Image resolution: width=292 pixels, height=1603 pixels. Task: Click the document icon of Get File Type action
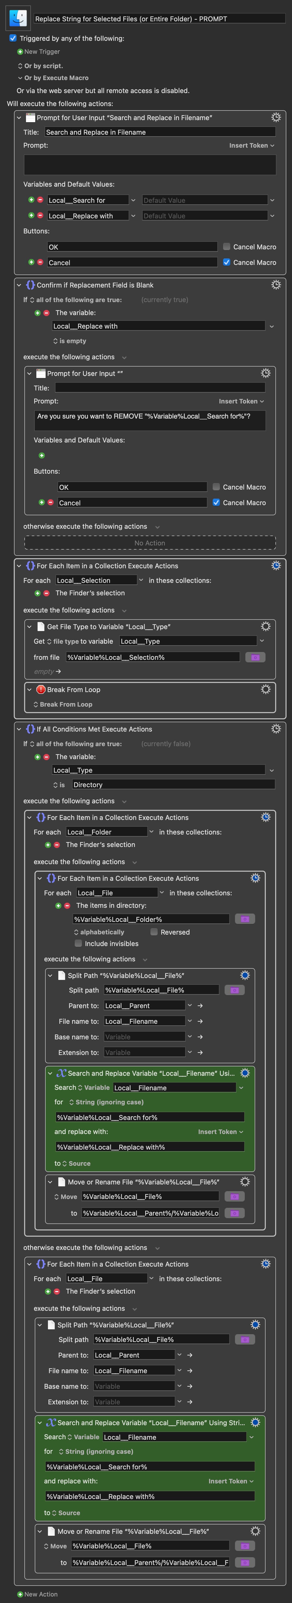coord(41,626)
